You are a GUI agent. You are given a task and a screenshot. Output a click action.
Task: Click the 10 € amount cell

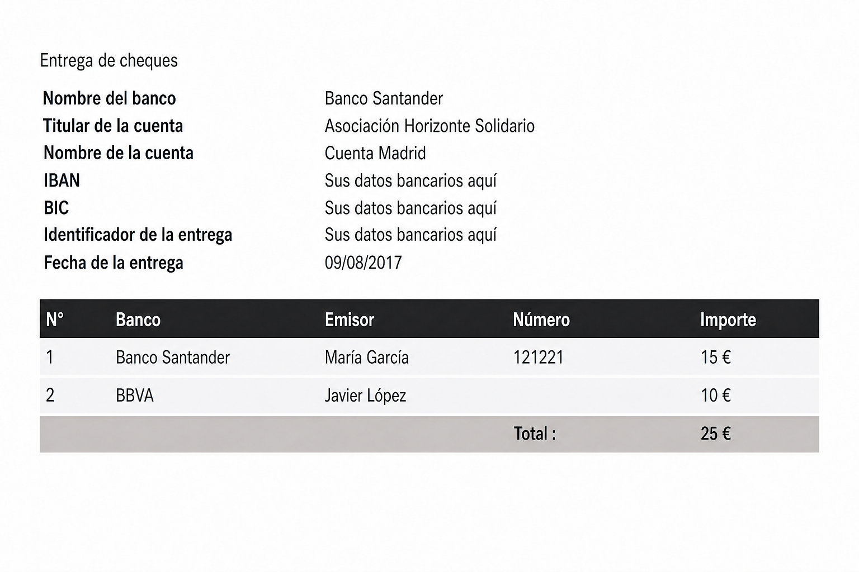click(x=716, y=395)
